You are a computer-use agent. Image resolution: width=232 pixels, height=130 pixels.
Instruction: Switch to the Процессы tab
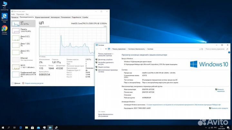pos(15,17)
